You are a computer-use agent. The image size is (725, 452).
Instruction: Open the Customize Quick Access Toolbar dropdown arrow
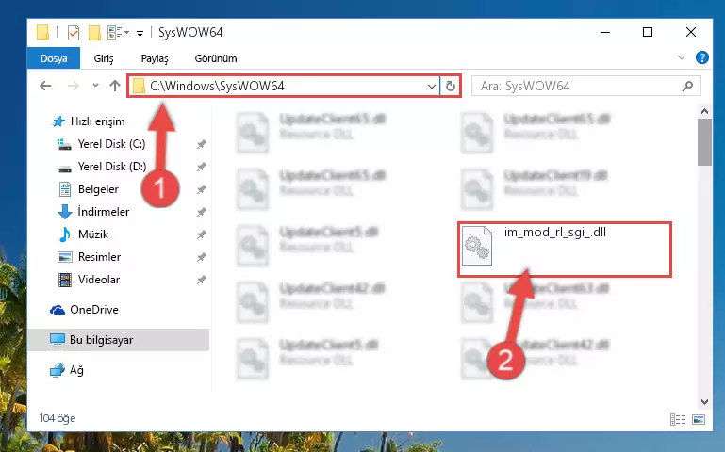coord(140,33)
